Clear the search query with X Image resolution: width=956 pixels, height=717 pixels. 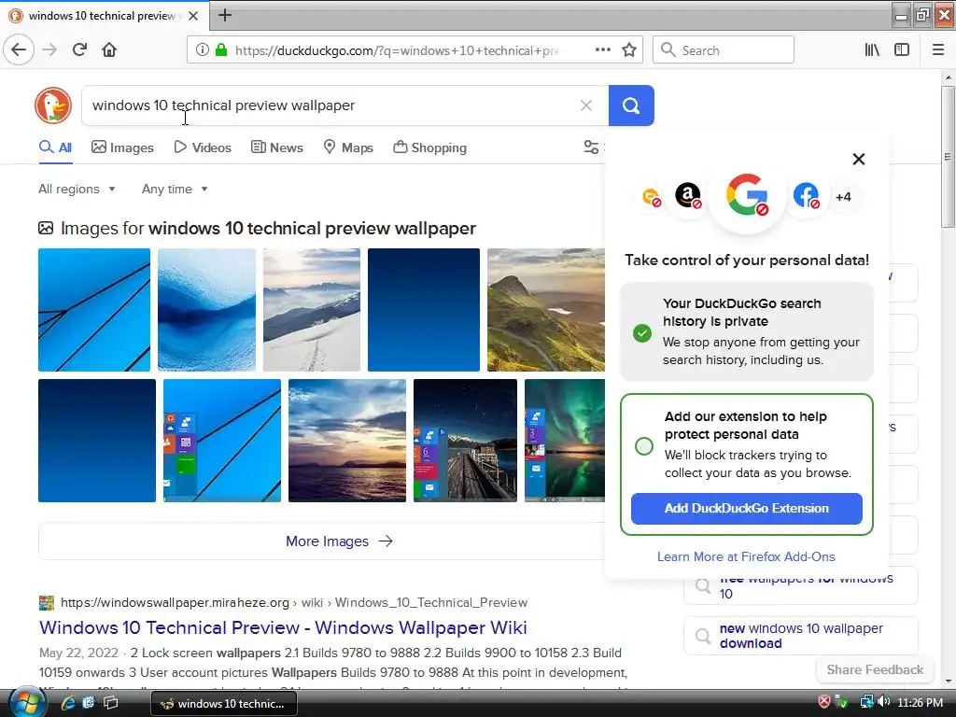pos(586,105)
